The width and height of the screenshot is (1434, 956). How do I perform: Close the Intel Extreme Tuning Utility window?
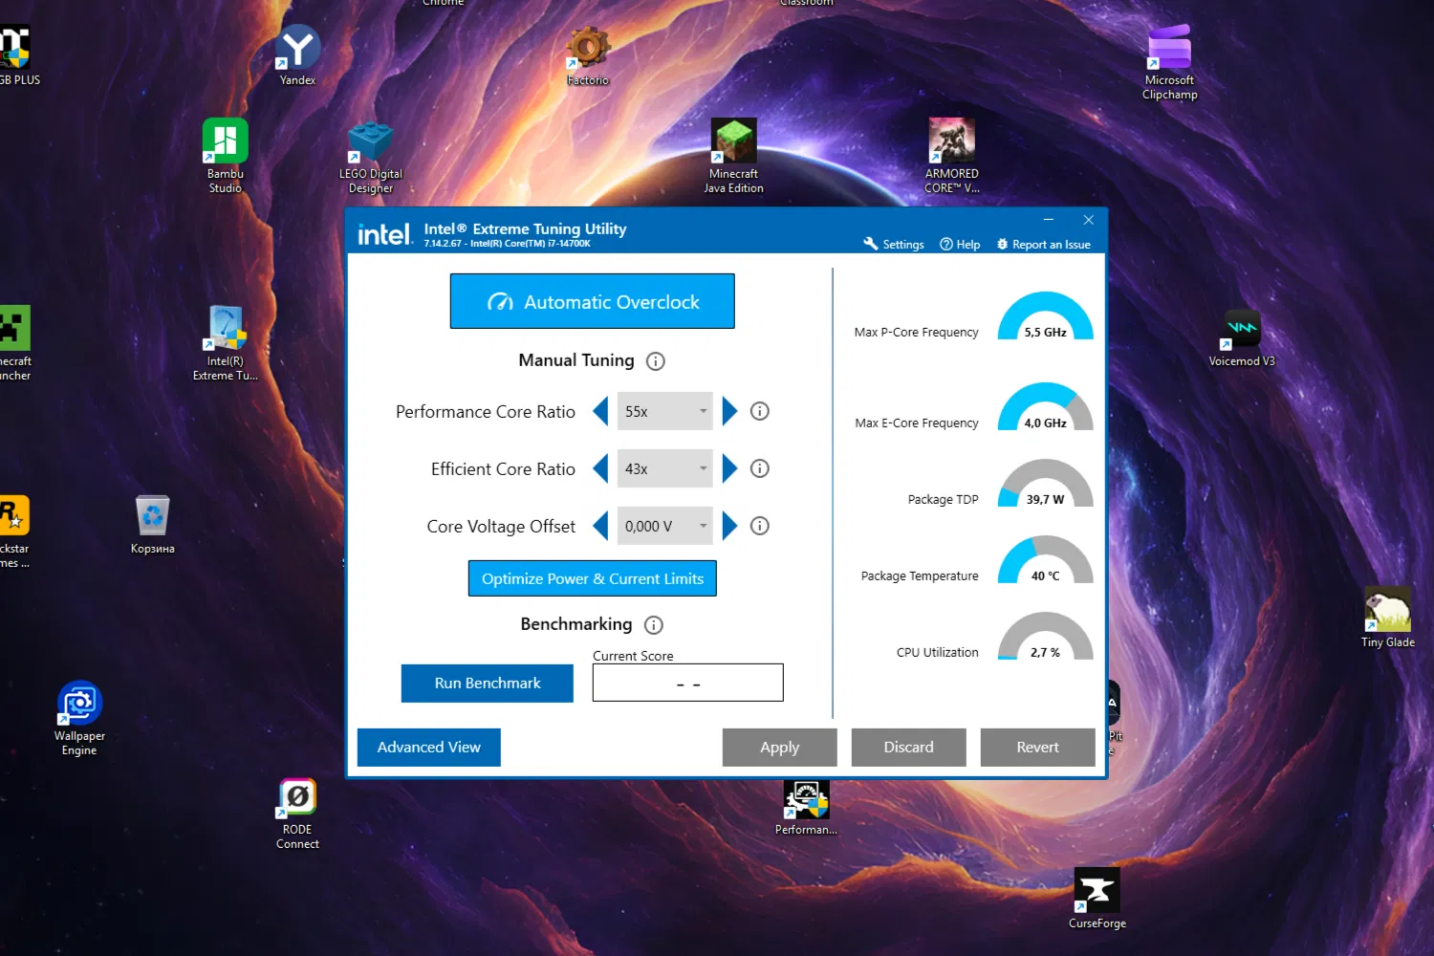1088,220
